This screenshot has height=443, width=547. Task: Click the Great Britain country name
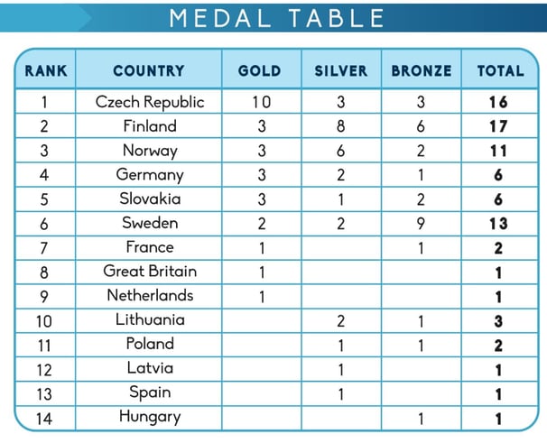pyautogui.click(x=150, y=272)
